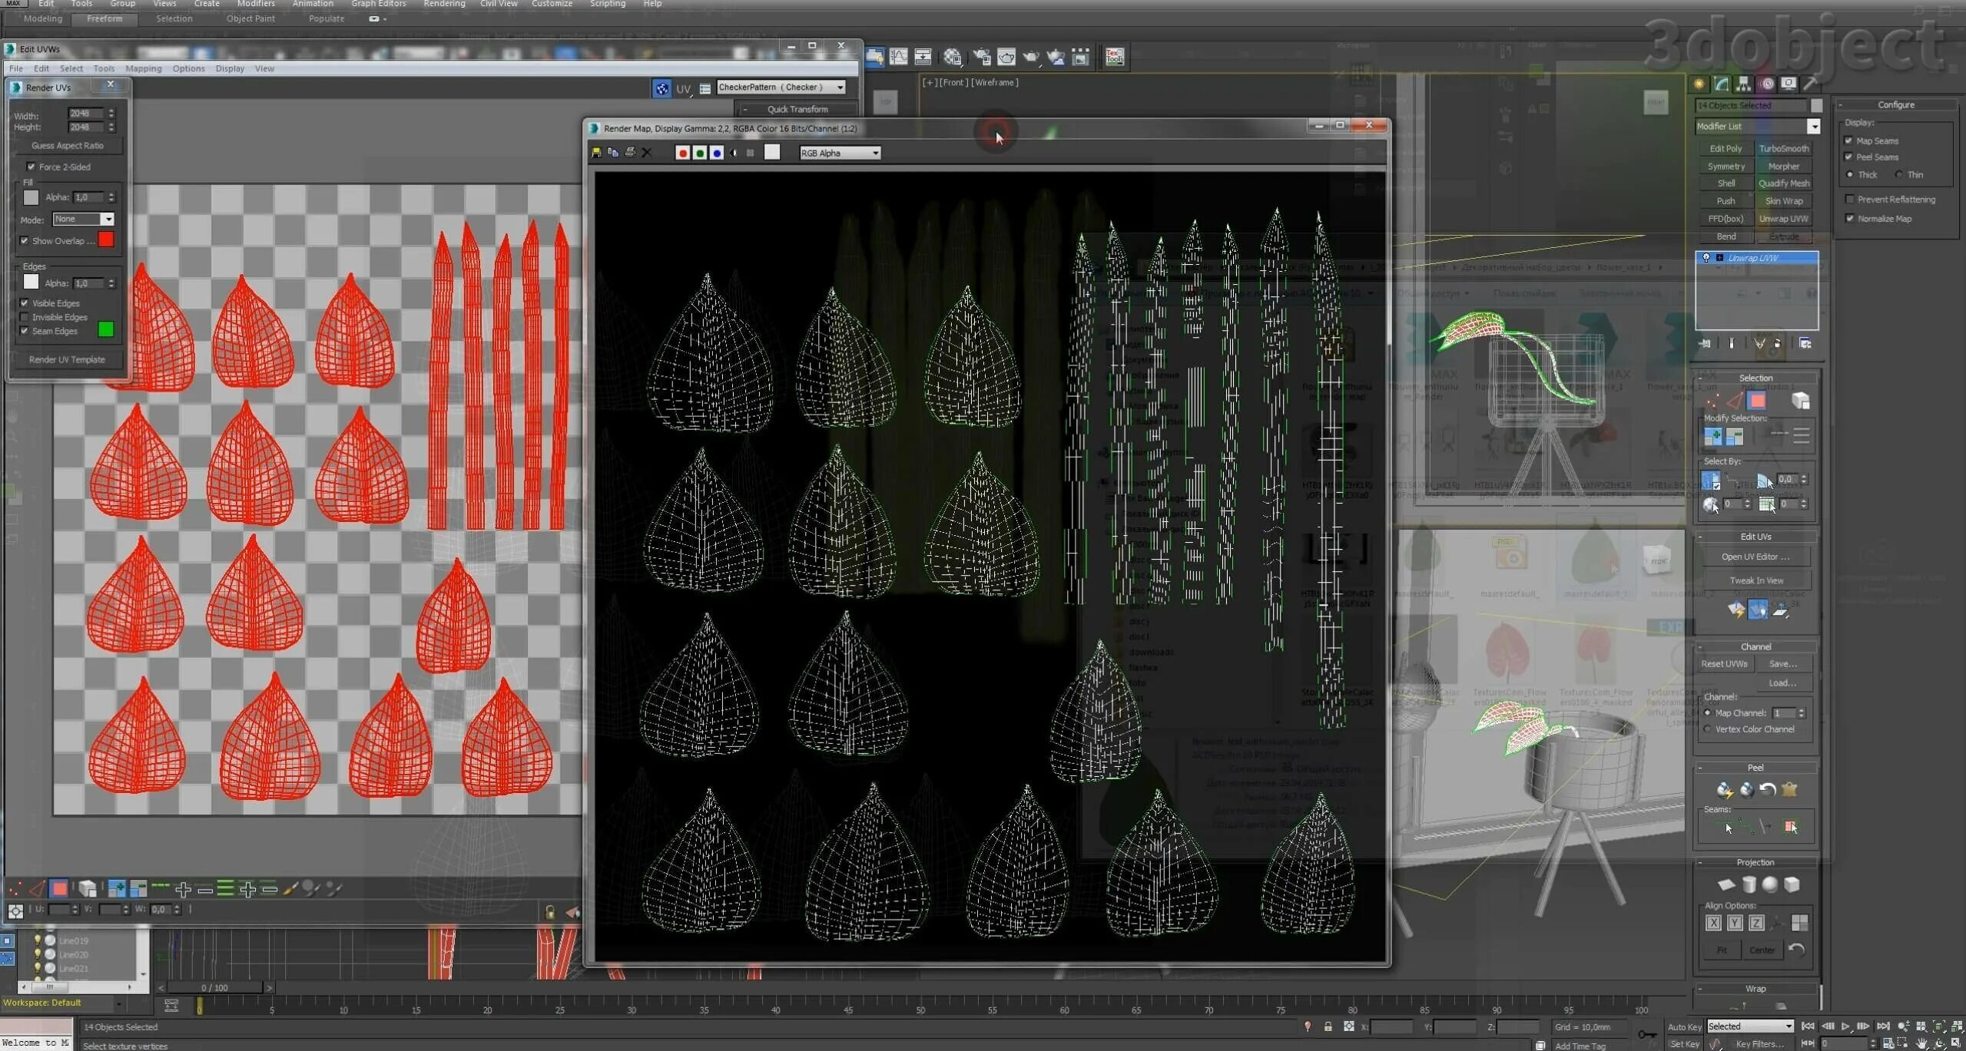The height and width of the screenshot is (1051, 1966).
Task: Select polygon sub-object mode in Selection rollout
Action: 1757,401
